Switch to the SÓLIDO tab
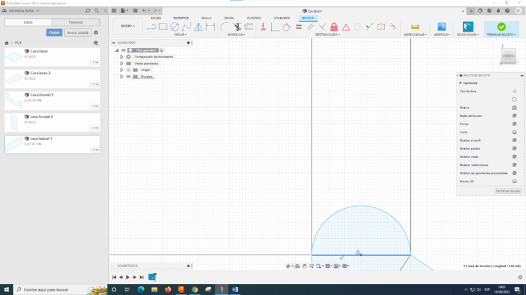 pyautogui.click(x=156, y=18)
